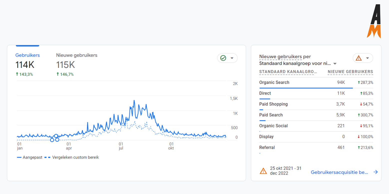Viewport: 389px width, 194px height.
Task: Click the 54,7% decrease for Paid Shopping
Action: pyautogui.click(x=367, y=104)
